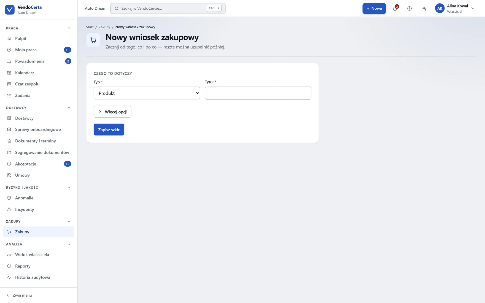Click the Zapisz szkic button
The image size is (485, 303).
[109, 130]
